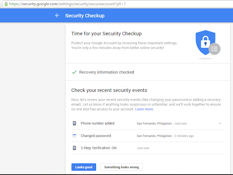Click the URL address bar field
Screen dimensions: 233x175
click(117, 4)
